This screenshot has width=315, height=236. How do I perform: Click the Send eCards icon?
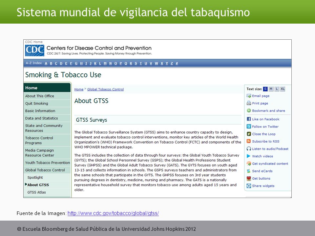[x=249, y=171]
